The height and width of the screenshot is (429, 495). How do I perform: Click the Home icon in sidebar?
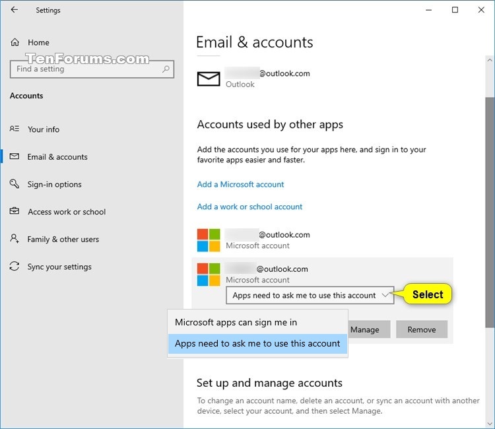(x=15, y=42)
